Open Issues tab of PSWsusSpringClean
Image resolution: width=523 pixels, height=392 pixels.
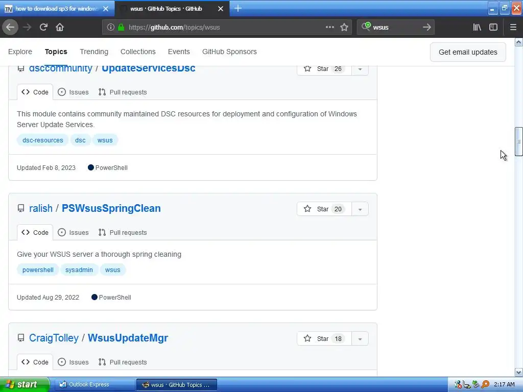click(73, 232)
